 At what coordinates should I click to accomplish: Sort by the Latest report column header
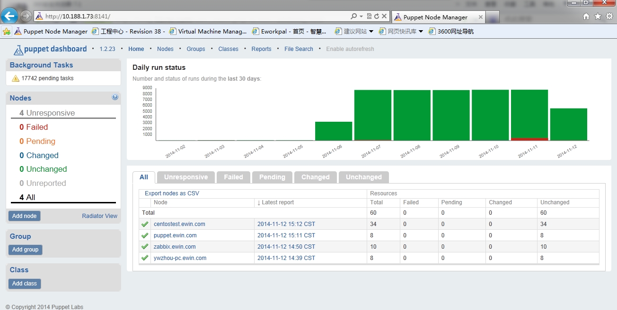point(275,202)
